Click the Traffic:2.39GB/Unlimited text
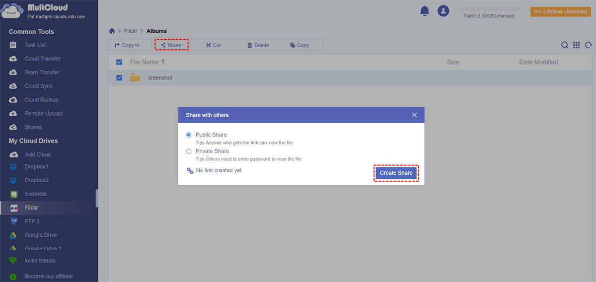596x282 pixels. (x=489, y=16)
